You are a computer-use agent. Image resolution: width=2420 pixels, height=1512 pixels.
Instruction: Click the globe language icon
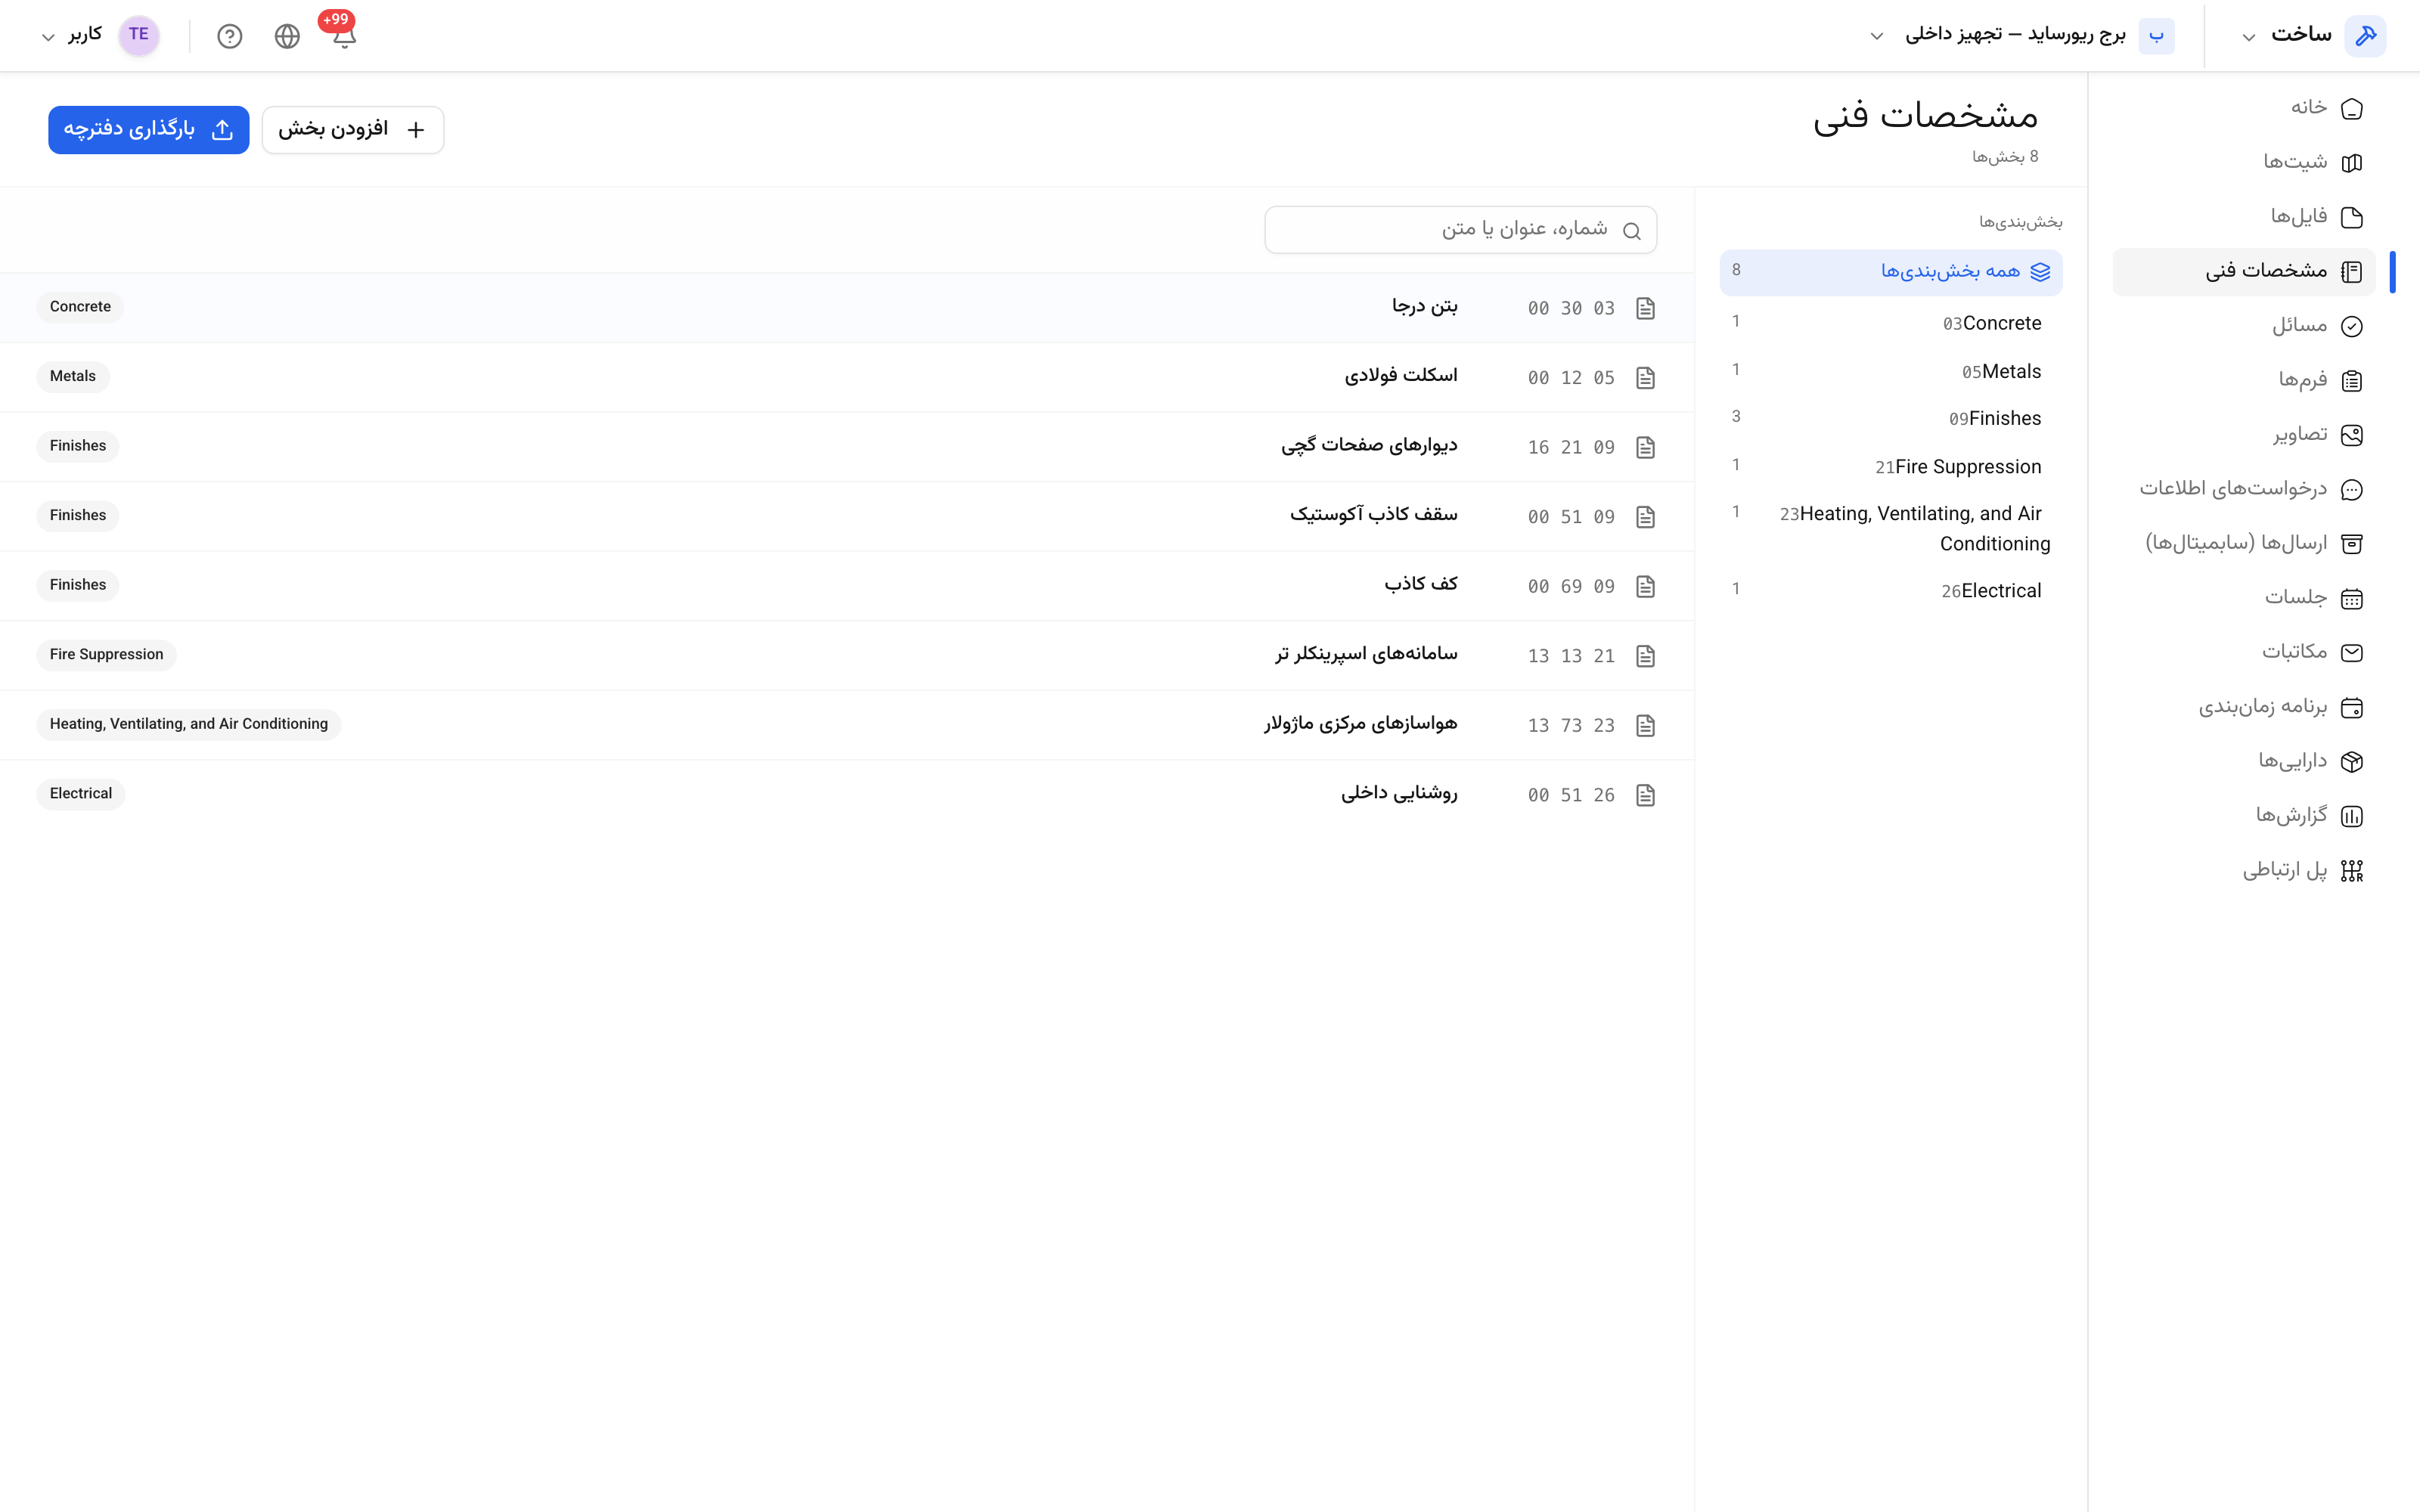pos(287,37)
